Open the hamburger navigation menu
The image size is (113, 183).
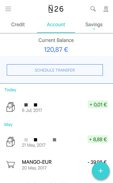[8, 9]
